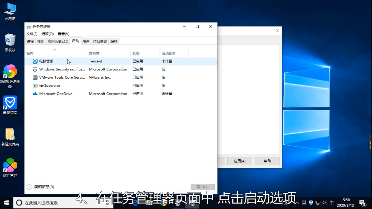Select the vm3dservice entry icon
This screenshot has width=372, height=209.
(x=35, y=86)
